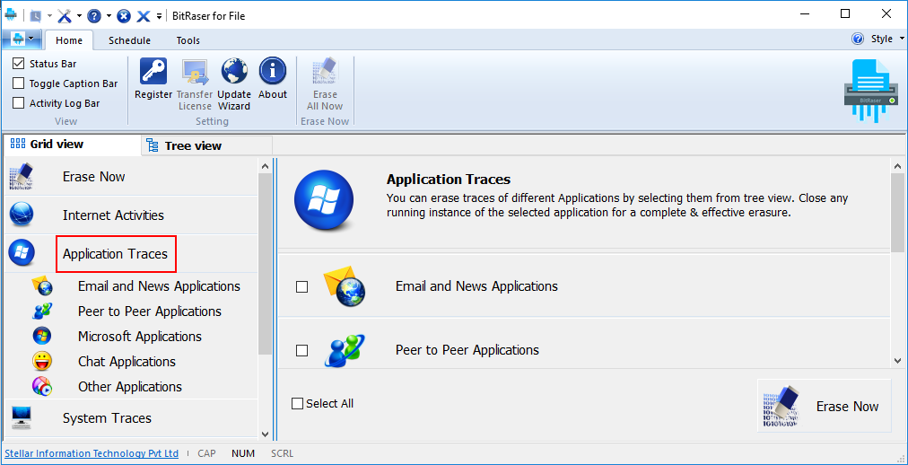Click the Chat Applications smiley icon

42,362
